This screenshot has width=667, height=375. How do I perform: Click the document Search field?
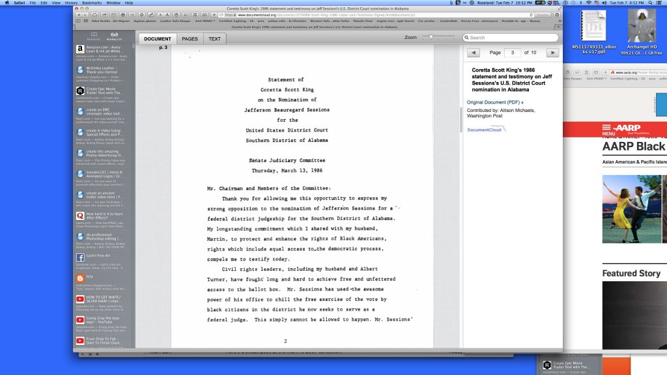click(x=511, y=38)
